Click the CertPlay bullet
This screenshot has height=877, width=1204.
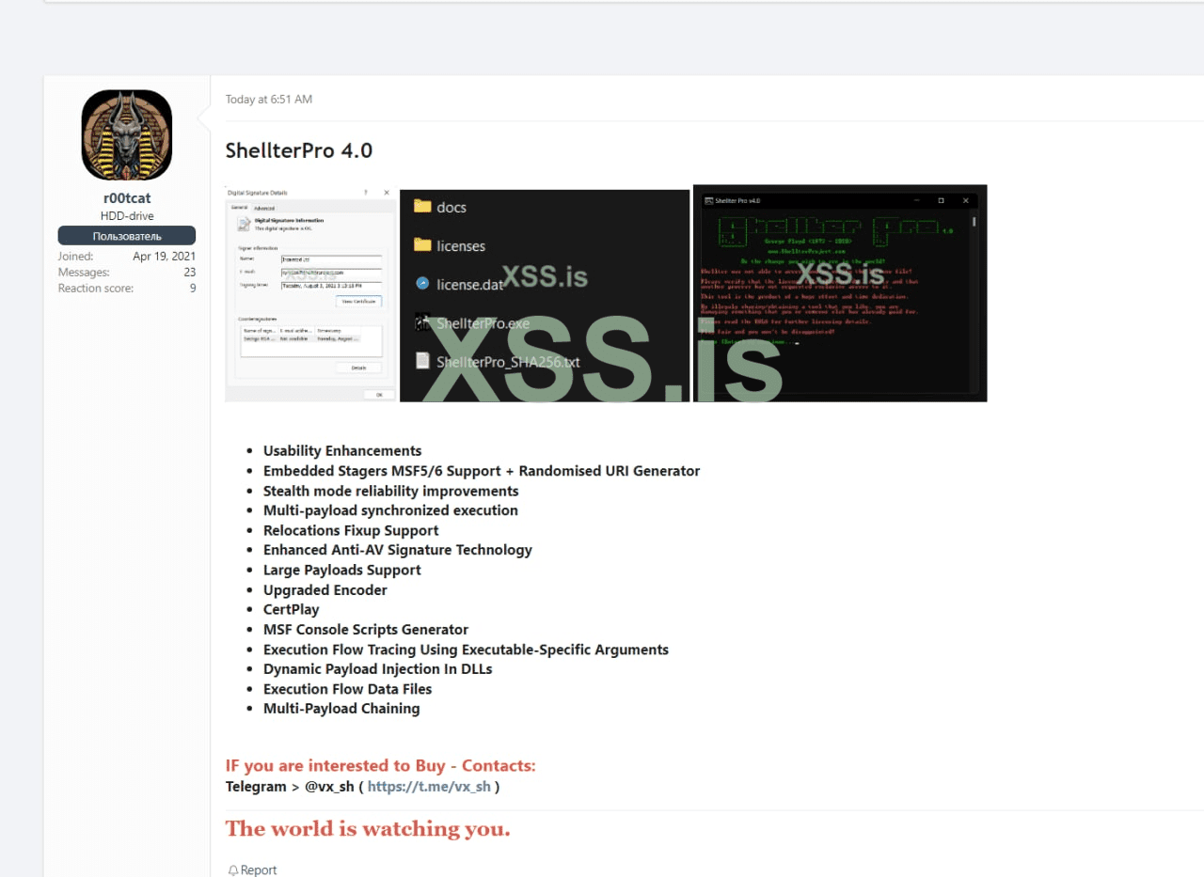point(292,609)
